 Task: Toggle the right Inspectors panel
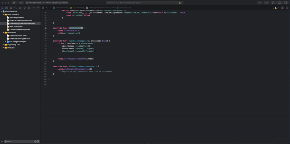point(285,3)
